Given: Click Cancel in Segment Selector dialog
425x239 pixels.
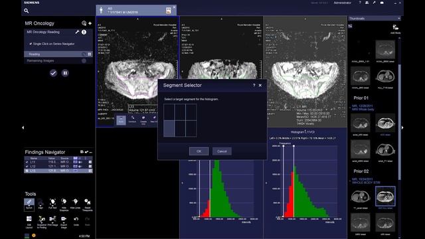Looking at the screenshot, I should tap(222, 151).
